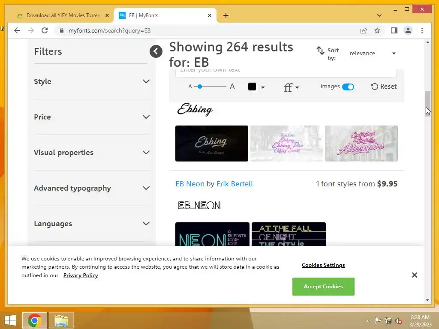
Task: Open the taskbar clock showing 8:38 AM
Action: click(x=420, y=320)
